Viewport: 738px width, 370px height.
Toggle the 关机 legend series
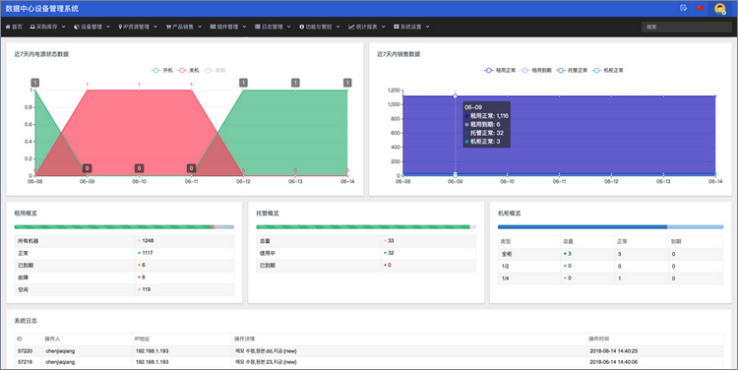[x=188, y=70]
